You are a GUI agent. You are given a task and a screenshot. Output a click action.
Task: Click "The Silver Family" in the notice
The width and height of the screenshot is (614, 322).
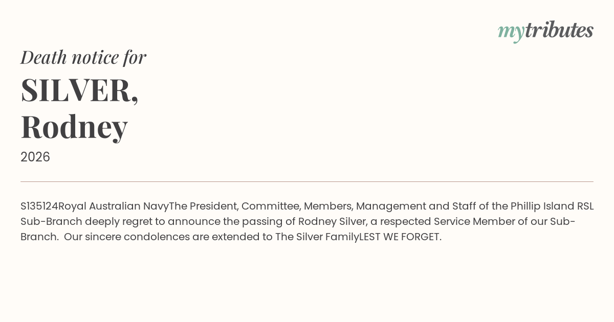click(x=317, y=237)
